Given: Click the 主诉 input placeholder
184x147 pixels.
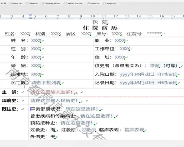Looking at the screenshot, I should click(x=53, y=92).
